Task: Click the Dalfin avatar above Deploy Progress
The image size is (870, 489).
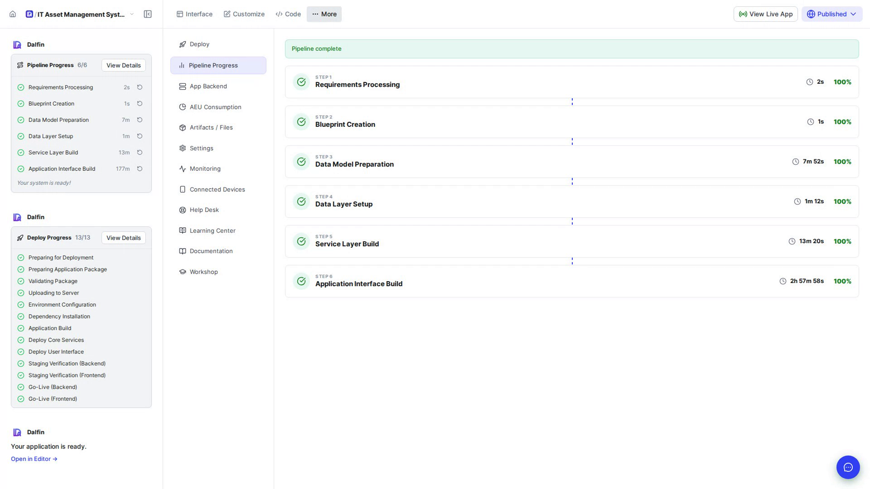Action: click(x=17, y=217)
